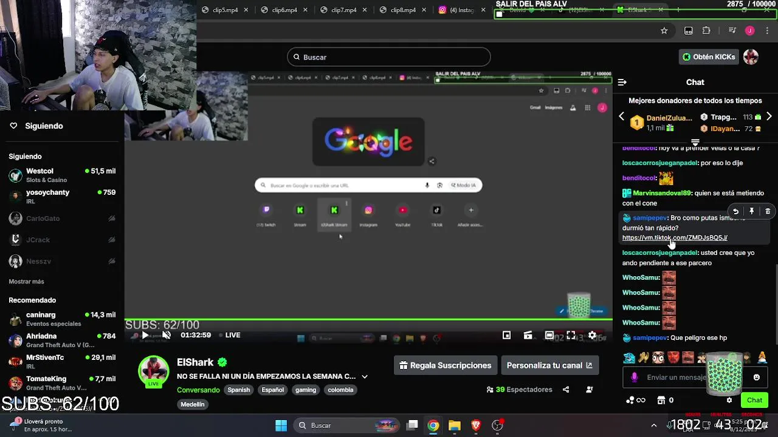Open ElShark channel avatar
Viewport: 778px width, 437px height.
pyautogui.click(x=153, y=371)
